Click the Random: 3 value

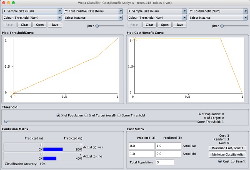tap(221, 139)
